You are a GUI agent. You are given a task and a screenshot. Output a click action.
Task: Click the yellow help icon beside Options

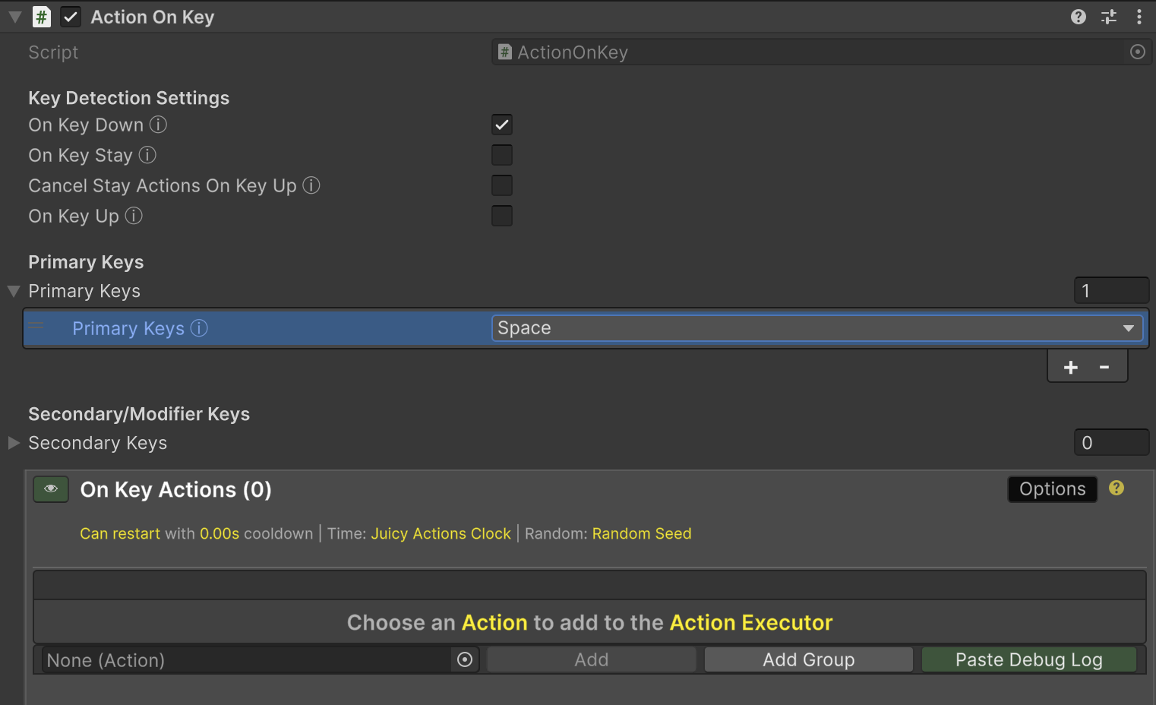[1116, 488]
